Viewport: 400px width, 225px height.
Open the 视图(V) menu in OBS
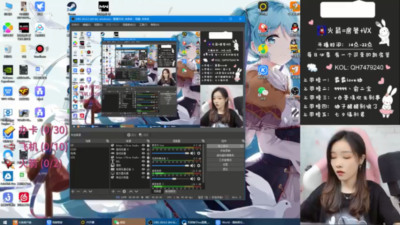[98, 24]
